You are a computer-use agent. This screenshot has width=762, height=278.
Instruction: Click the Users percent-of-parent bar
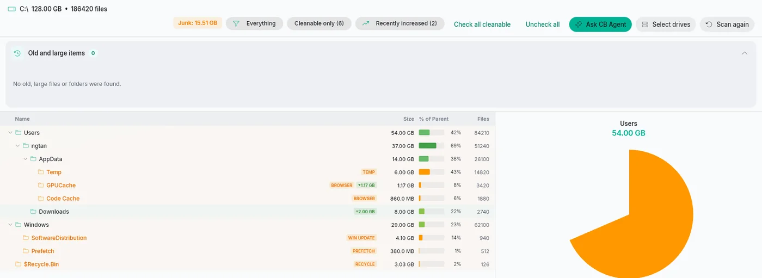432,133
